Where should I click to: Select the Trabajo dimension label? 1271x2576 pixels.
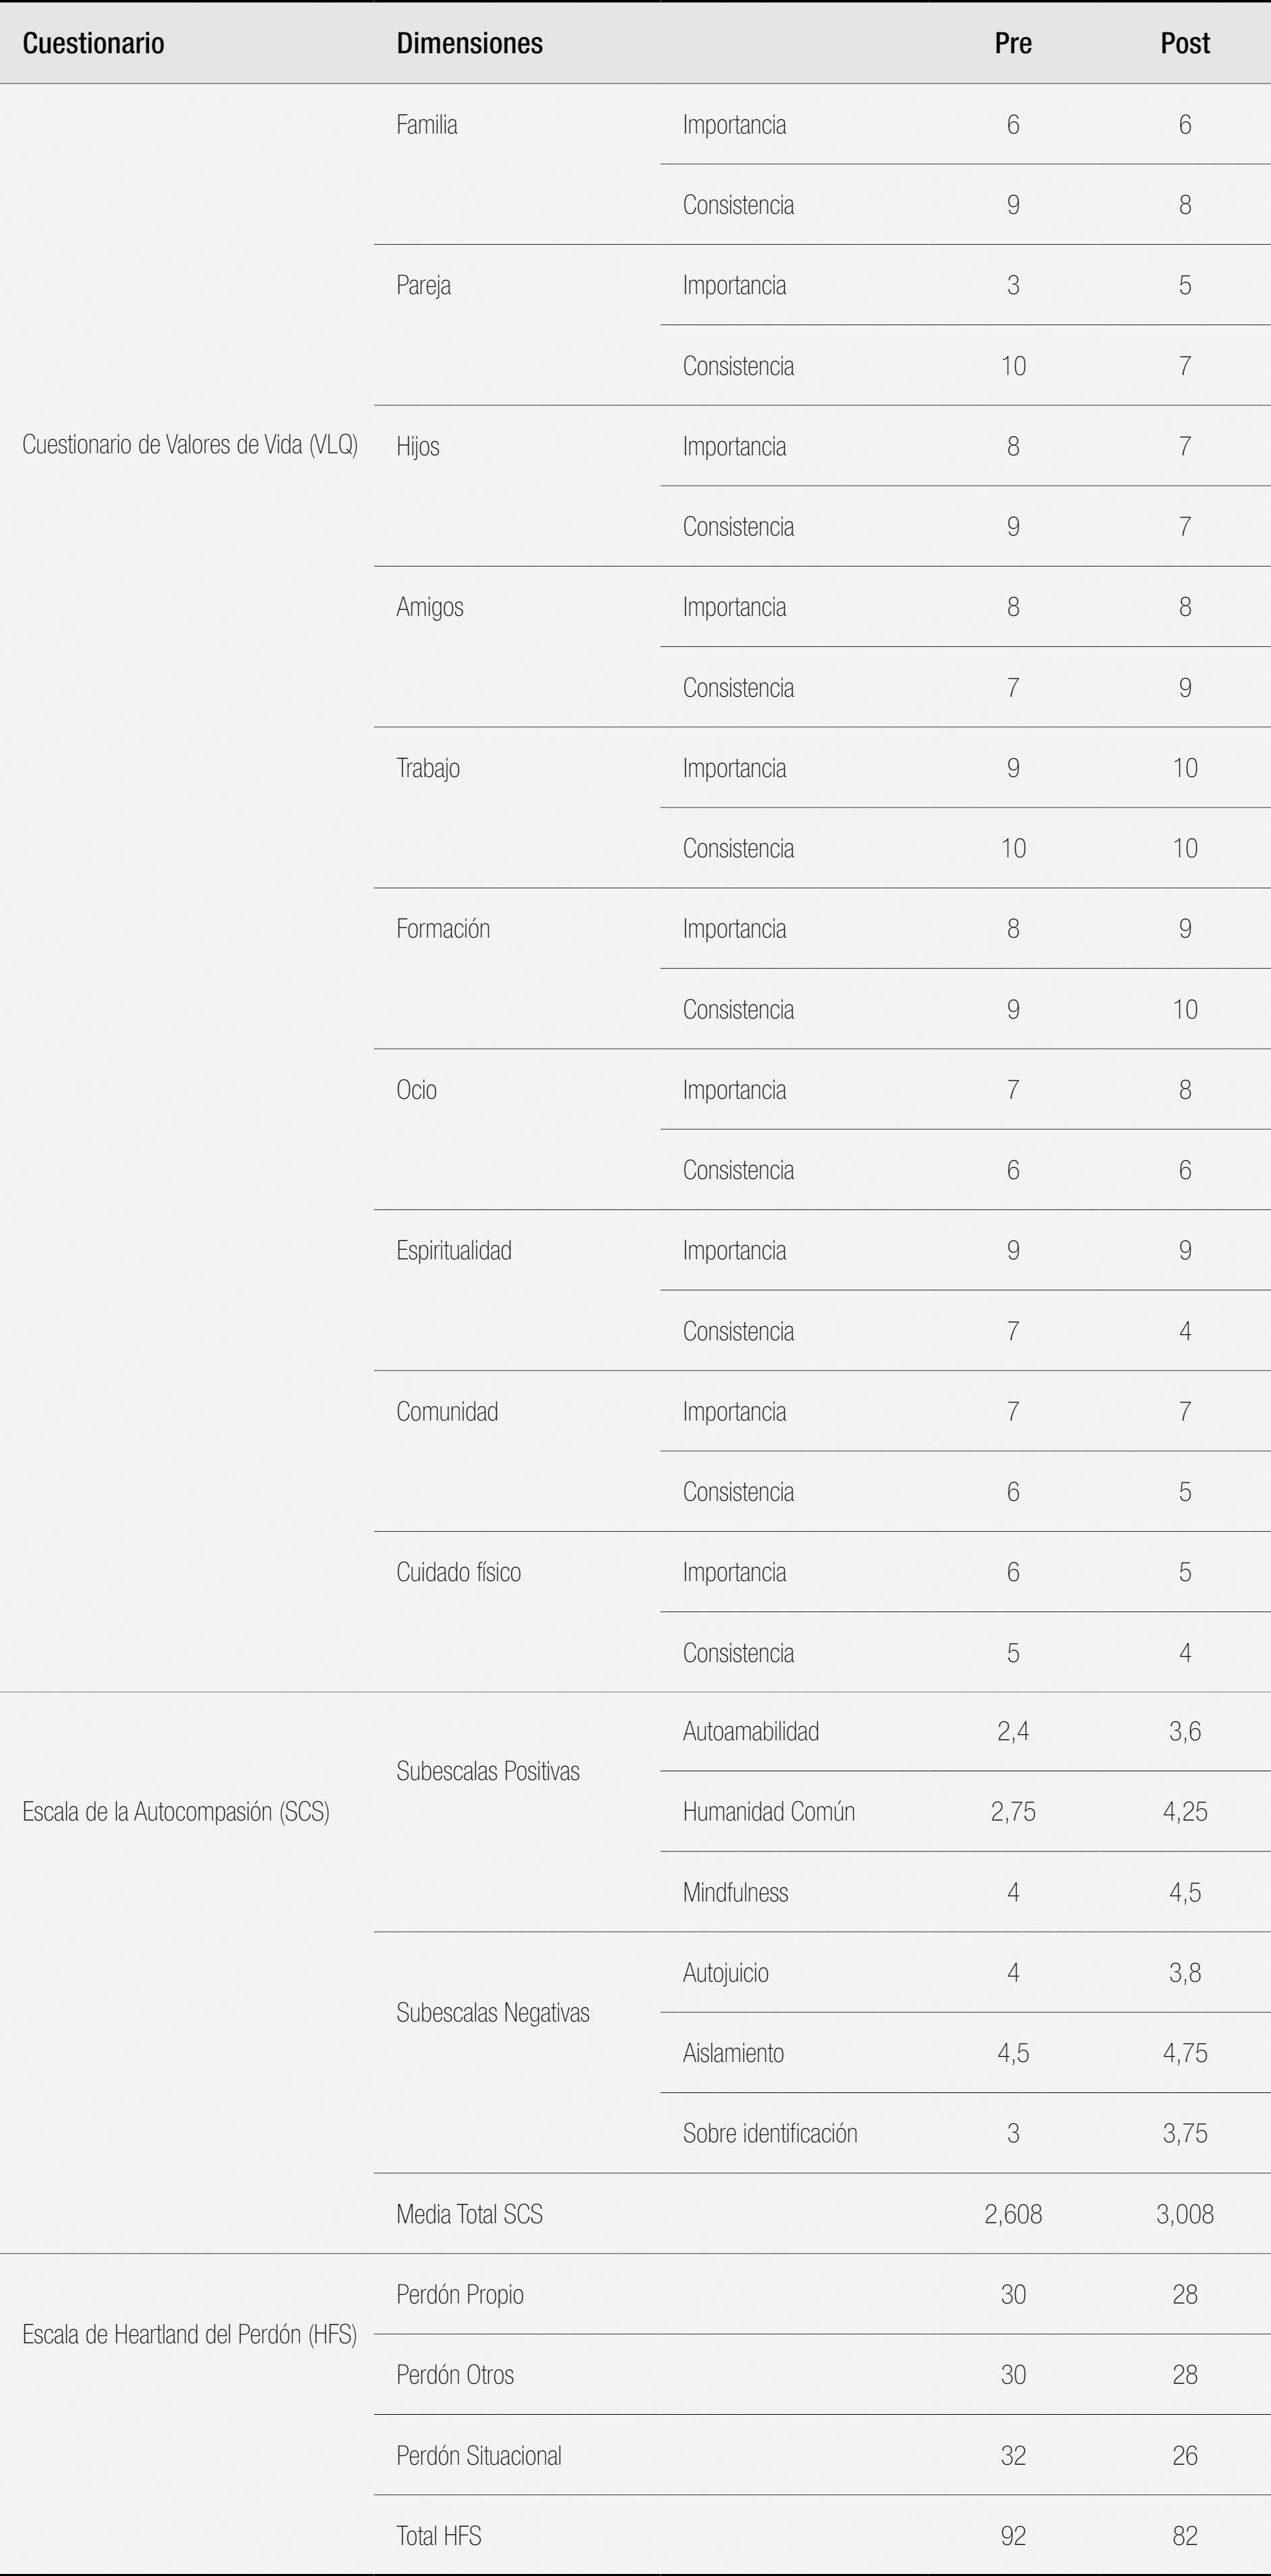tap(428, 768)
